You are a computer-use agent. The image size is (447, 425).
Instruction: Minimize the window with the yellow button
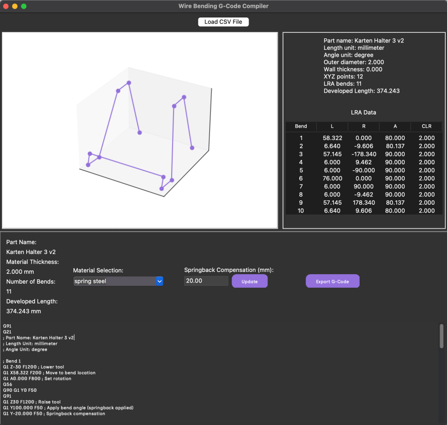[x=15, y=7]
